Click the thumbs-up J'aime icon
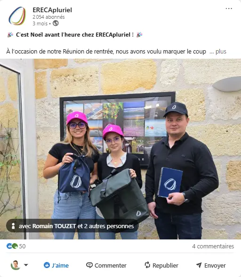 pyautogui.click(x=47, y=265)
